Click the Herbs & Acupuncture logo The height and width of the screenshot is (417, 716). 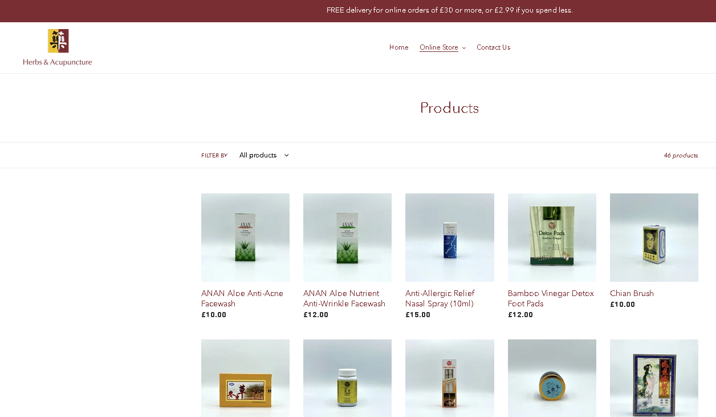point(58,47)
